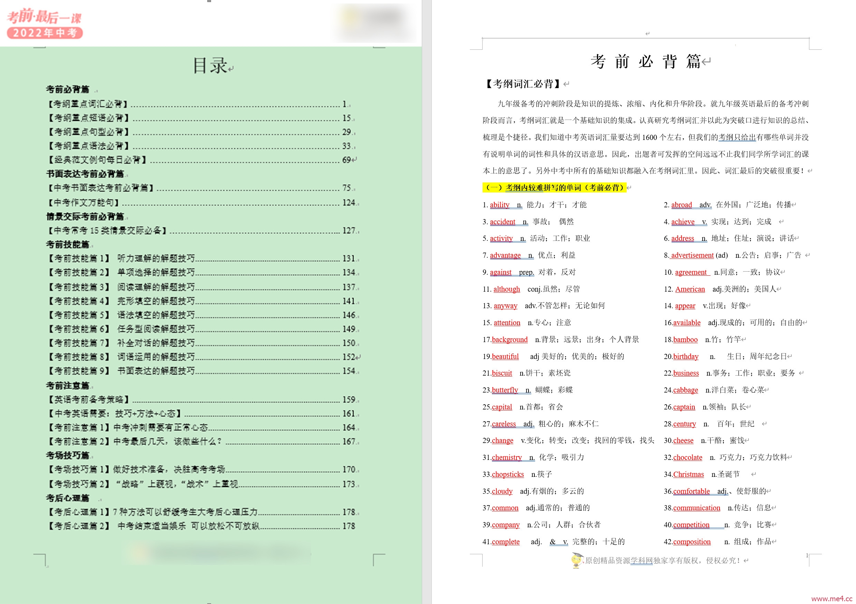
Task: Click the 目录 heading
Action: point(210,65)
